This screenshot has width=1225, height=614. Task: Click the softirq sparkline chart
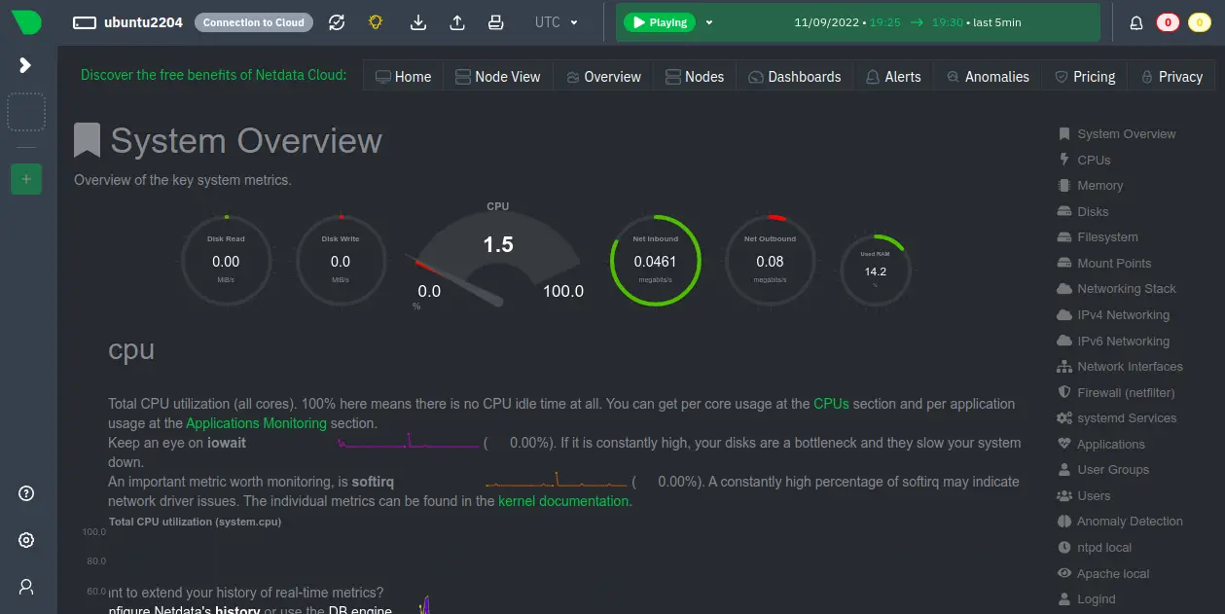pos(557,480)
